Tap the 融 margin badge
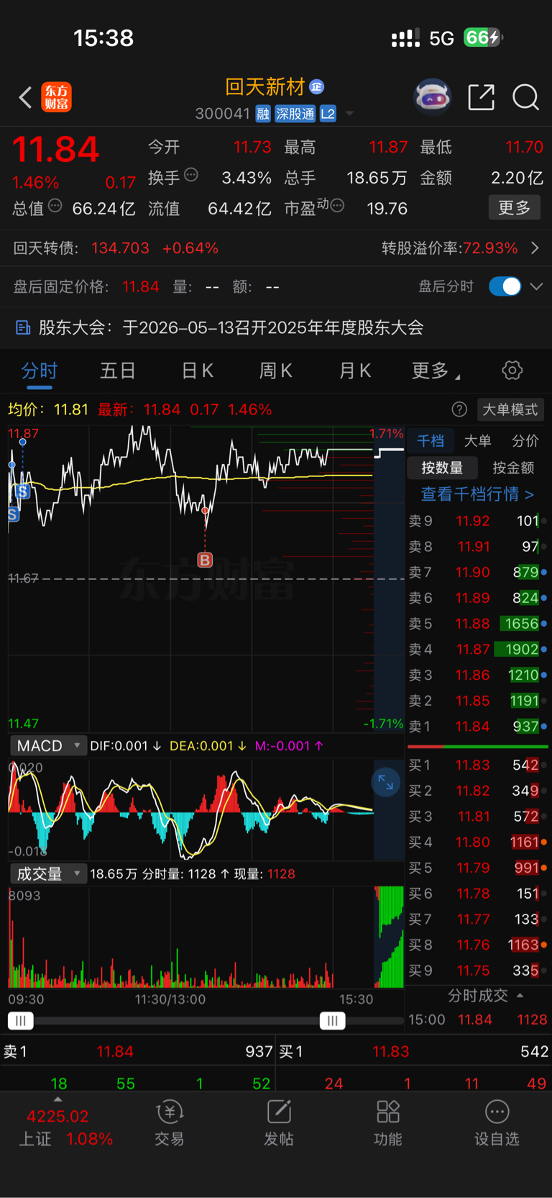Screen dimensions: 552x1198 pos(262,114)
